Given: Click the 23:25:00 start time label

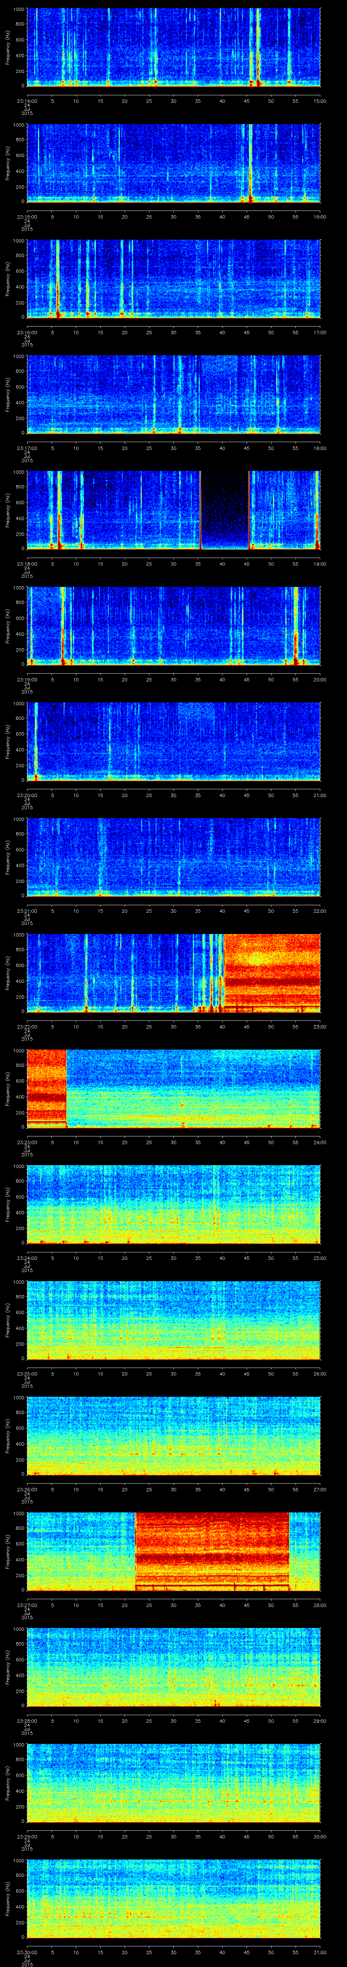Looking at the screenshot, I should click(x=27, y=1373).
